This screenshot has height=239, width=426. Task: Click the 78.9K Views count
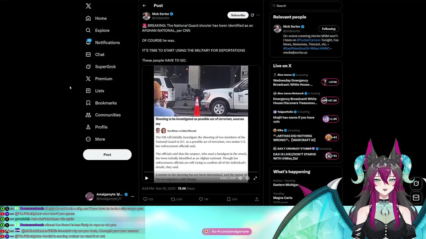pyautogui.click(x=186, y=189)
